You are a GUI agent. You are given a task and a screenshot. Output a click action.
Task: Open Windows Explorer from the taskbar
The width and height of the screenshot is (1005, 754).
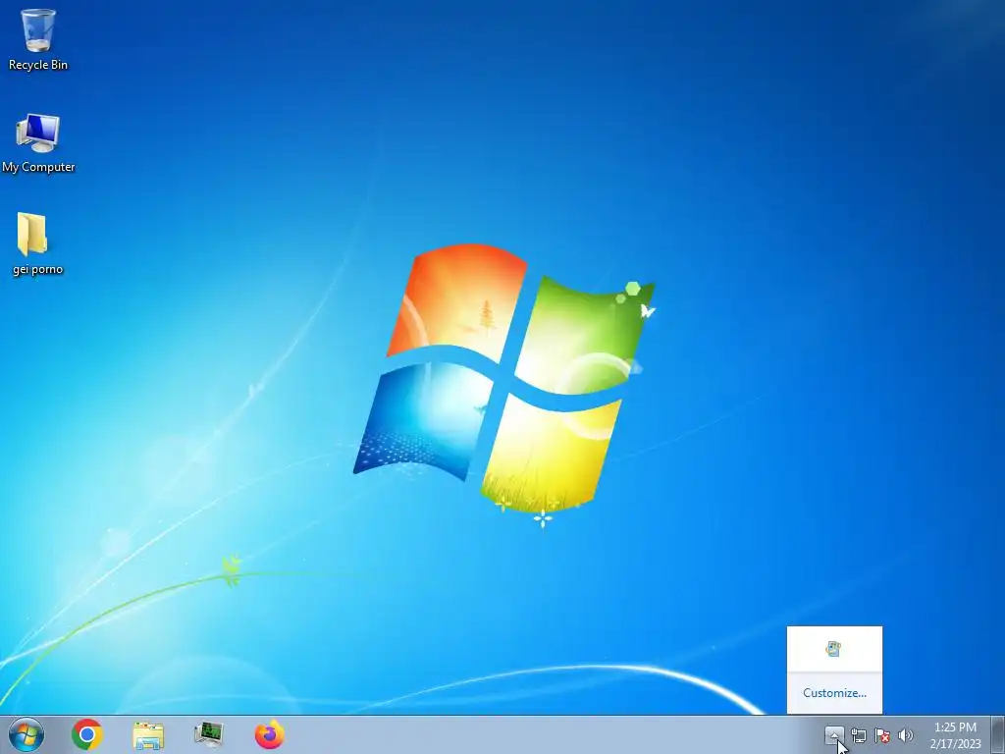pyautogui.click(x=148, y=735)
